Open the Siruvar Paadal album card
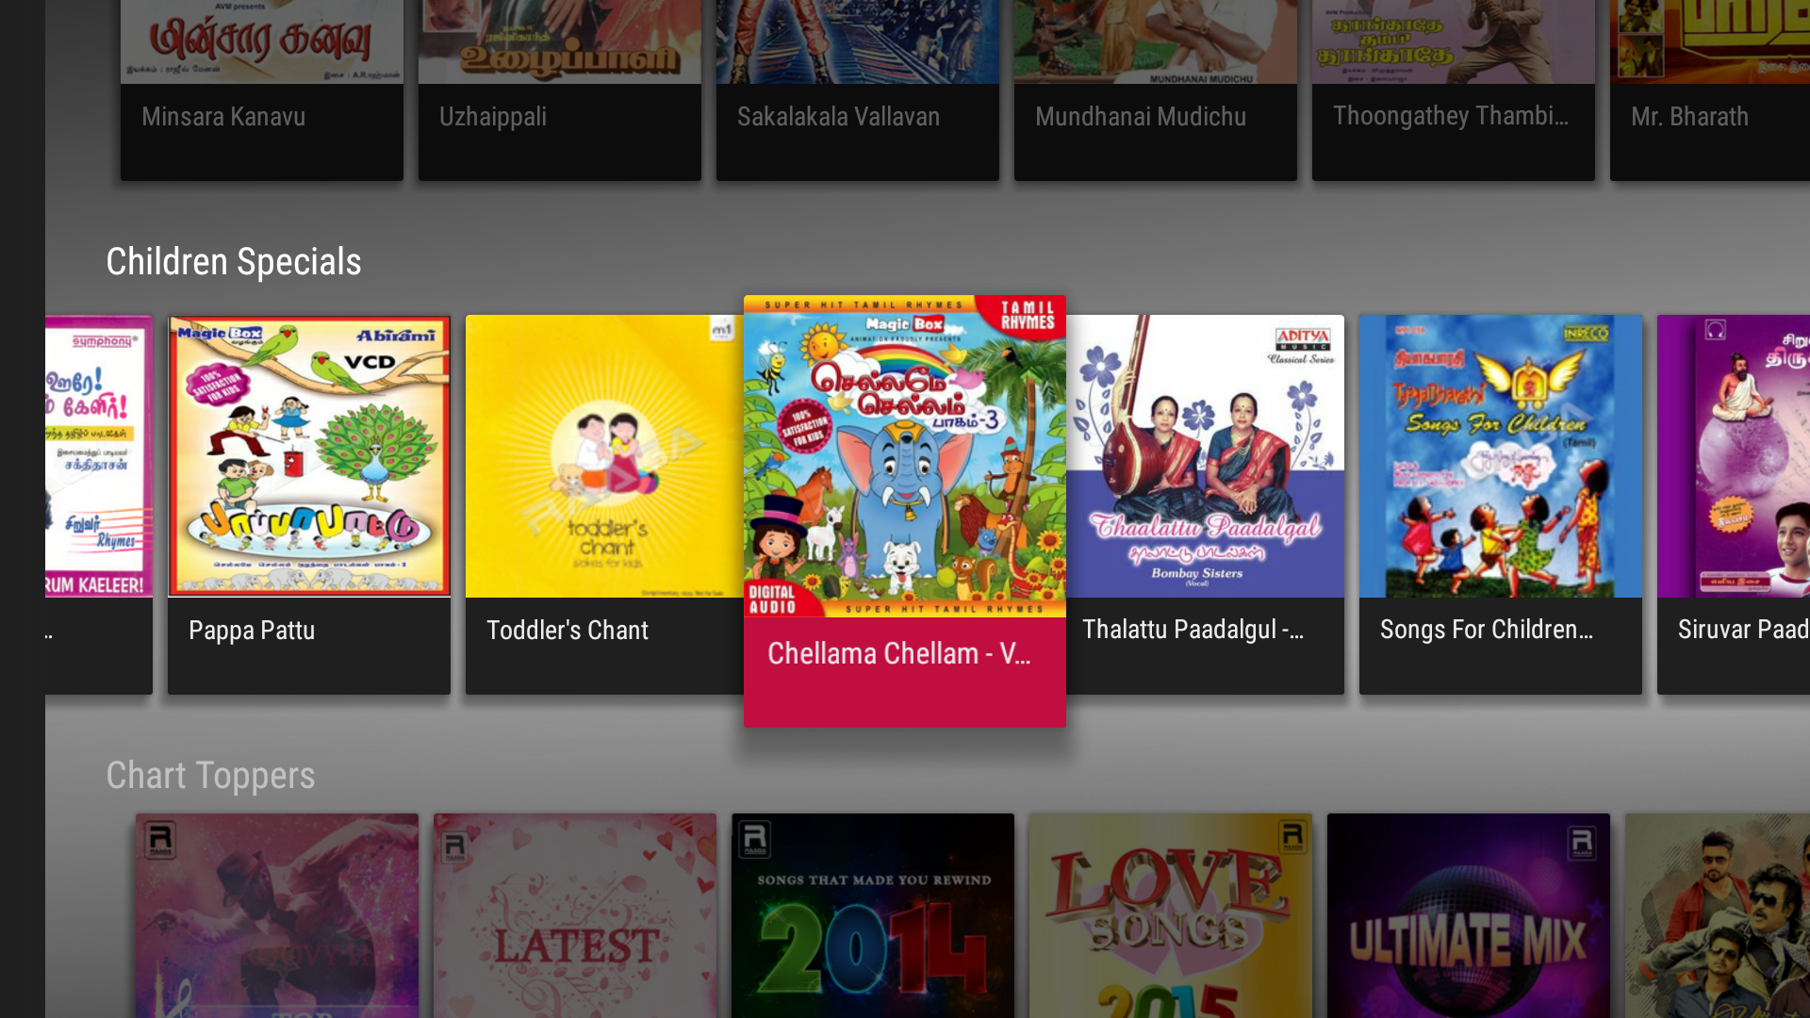1810x1018 pixels. (x=1734, y=505)
